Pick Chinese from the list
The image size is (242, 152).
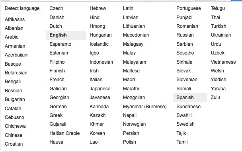pyautogui.click(x=14, y=135)
